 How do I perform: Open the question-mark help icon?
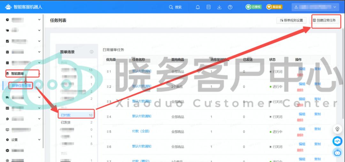[230, 7]
